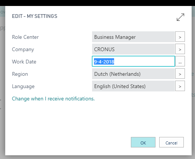
Task: Open the Work Date picker ellipsis button
Action: 180,61
